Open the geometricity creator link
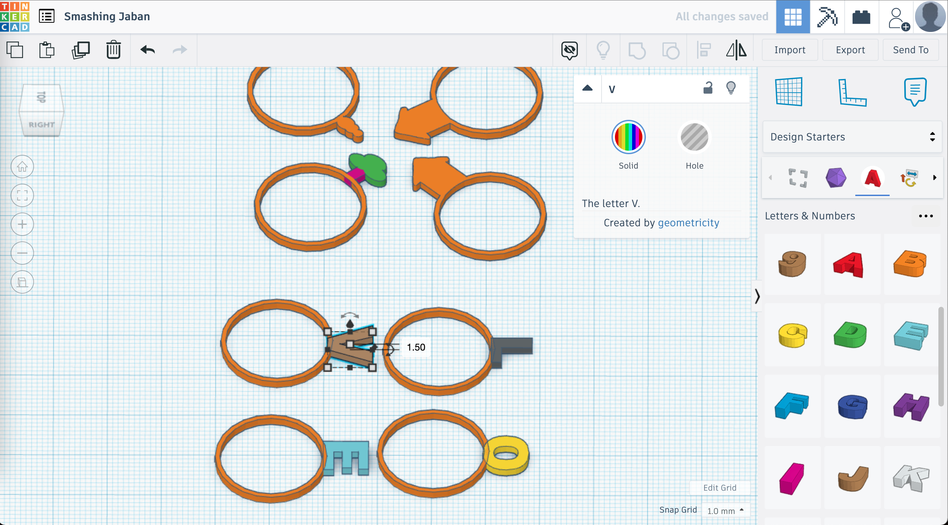This screenshot has height=525, width=948. [x=688, y=223]
